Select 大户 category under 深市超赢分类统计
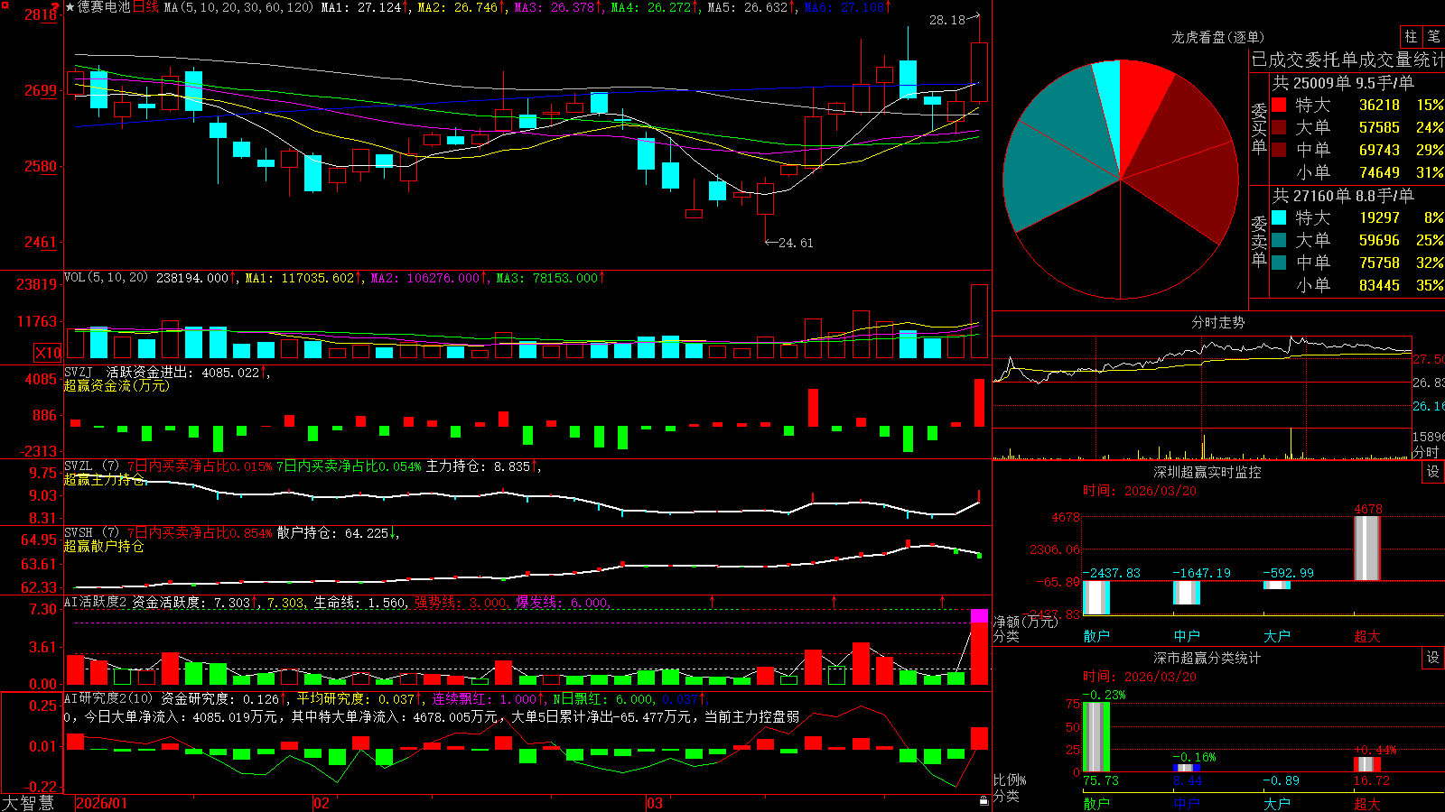The height and width of the screenshot is (812, 1445). point(1277,803)
